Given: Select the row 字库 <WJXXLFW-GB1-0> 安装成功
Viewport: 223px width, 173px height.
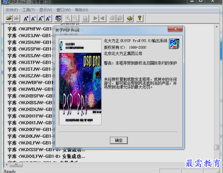Looking at the screenshot, I should click(x=46, y=156).
